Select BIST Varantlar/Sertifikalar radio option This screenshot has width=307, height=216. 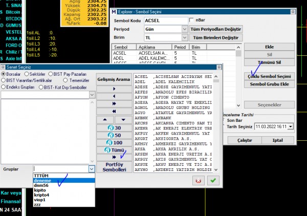[x=4, y=80]
